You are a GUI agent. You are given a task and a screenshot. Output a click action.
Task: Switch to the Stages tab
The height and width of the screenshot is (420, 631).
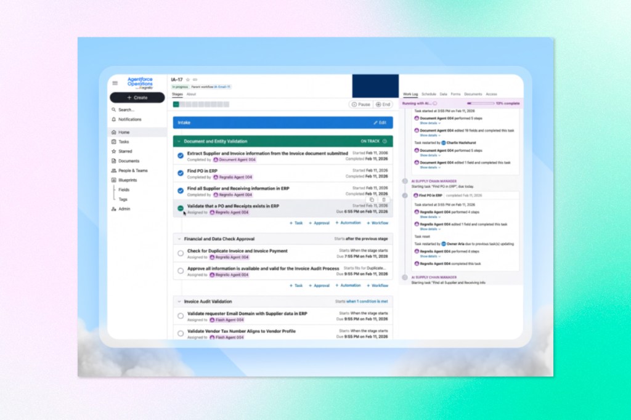[177, 94]
